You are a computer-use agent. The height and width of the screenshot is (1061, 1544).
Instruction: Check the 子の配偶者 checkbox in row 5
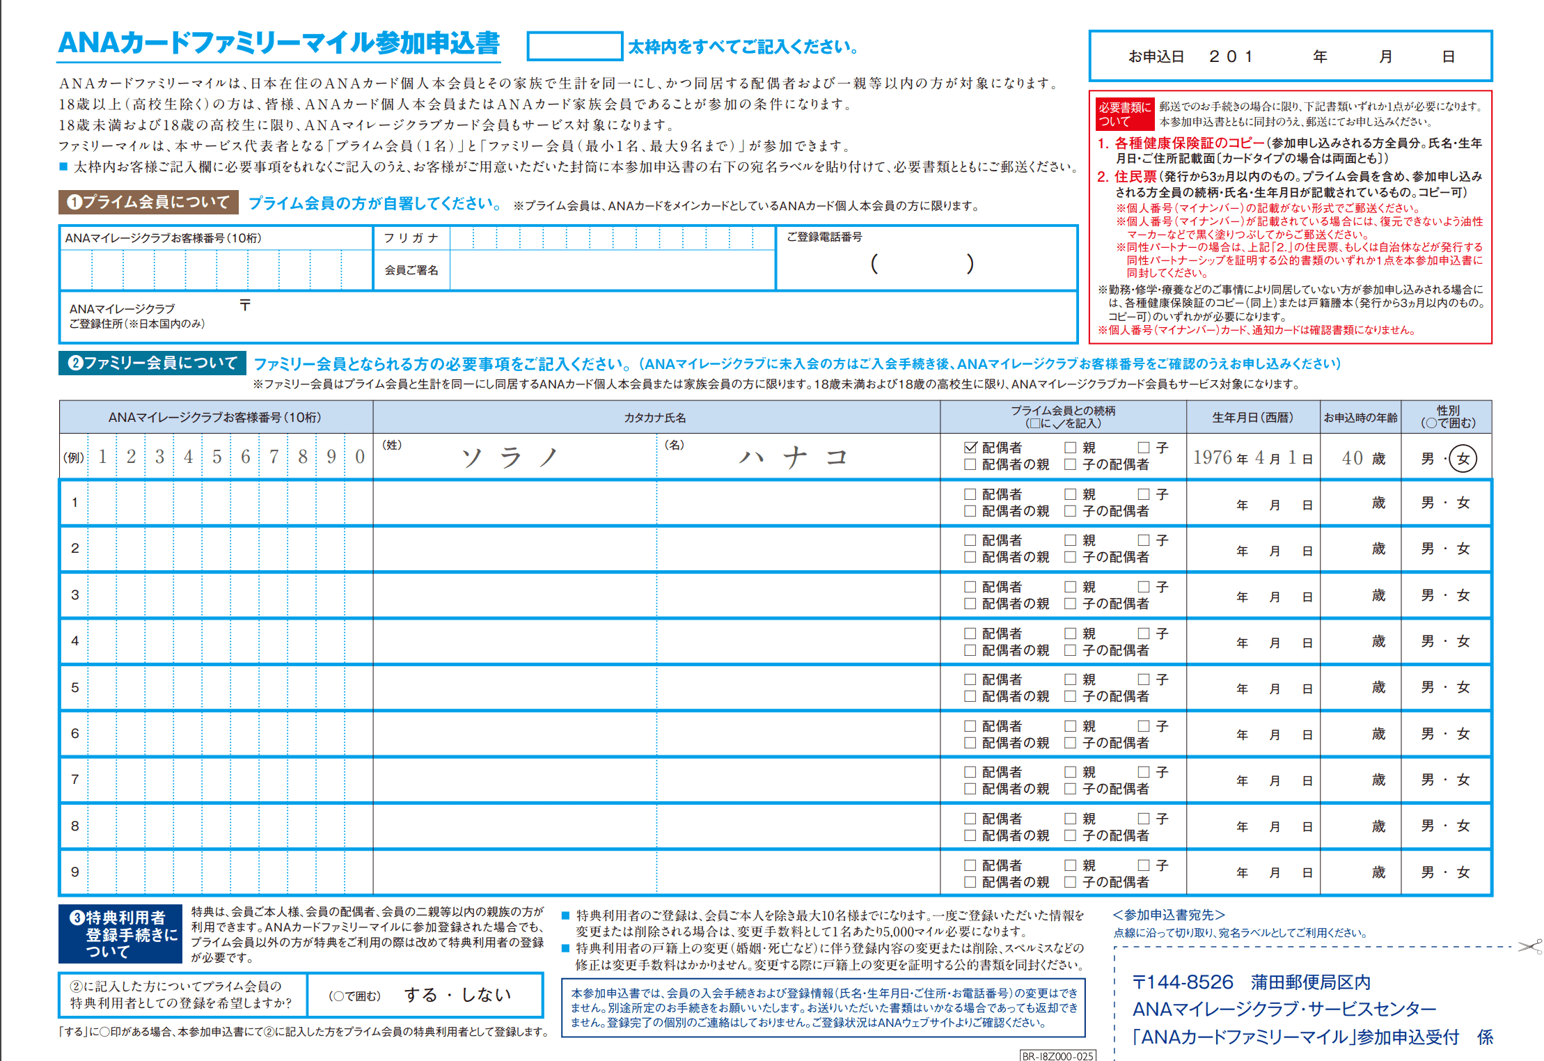(1069, 697)
